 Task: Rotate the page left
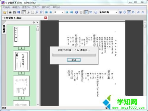click(x=139, y=12)
